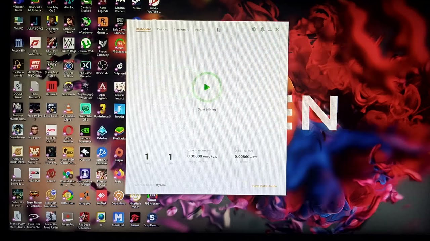This screenshot has width=430, height=241.
Task: Select the DOOM Eternal shortcut
Action: pyautogui.click(x=18, y=90)
